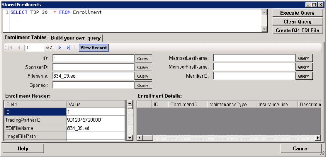The height and width of the screenshot is (157, 326).
Task: Click EnrollmentID column header in details
Action: click(188, 104)
